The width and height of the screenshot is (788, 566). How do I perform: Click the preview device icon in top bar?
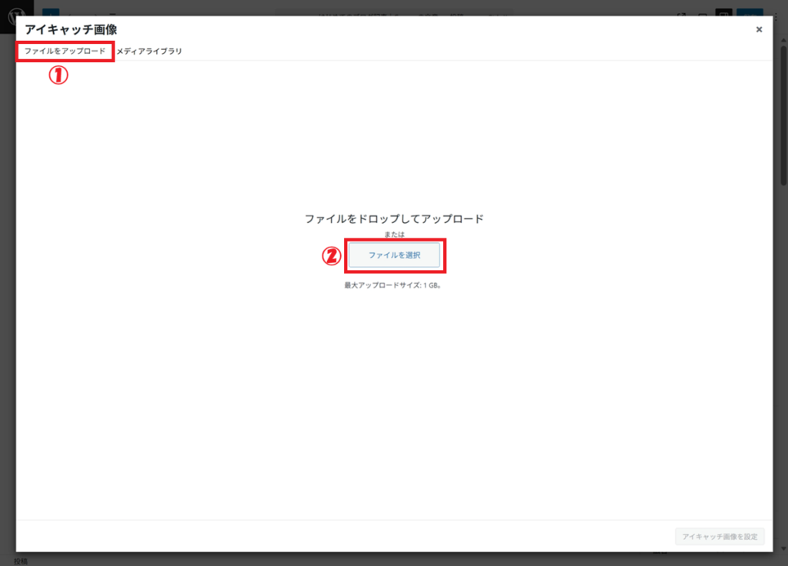tap(702, 15)
